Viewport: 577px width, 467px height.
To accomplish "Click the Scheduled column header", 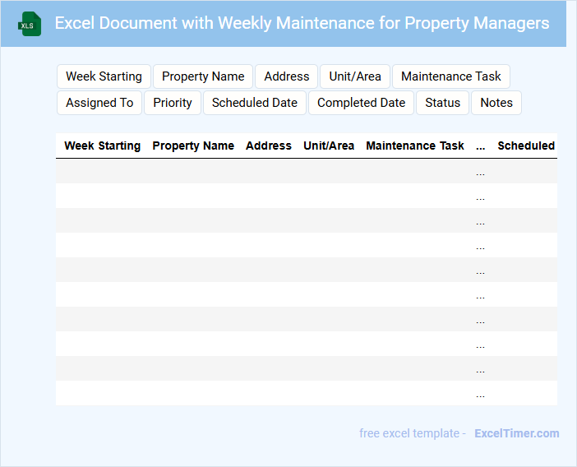I will tap(526, 146).
